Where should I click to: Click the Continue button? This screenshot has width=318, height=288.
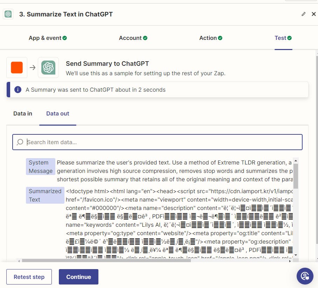tap(78, 277)
